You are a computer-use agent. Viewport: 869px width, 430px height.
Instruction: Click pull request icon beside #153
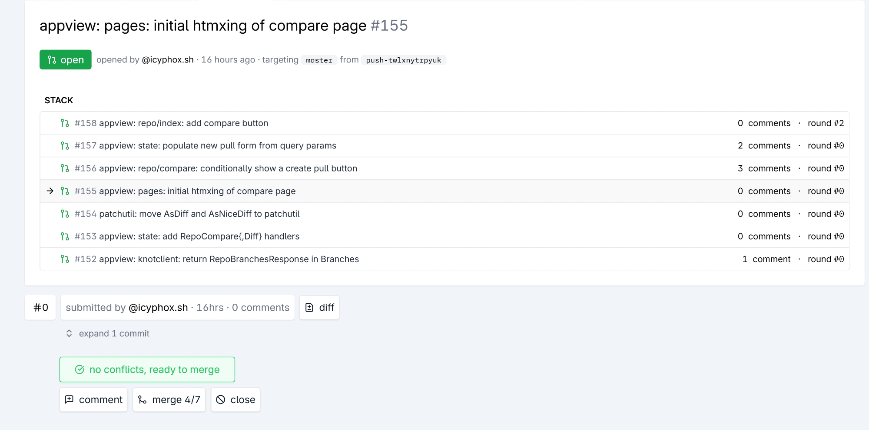[x=65, y=236]
